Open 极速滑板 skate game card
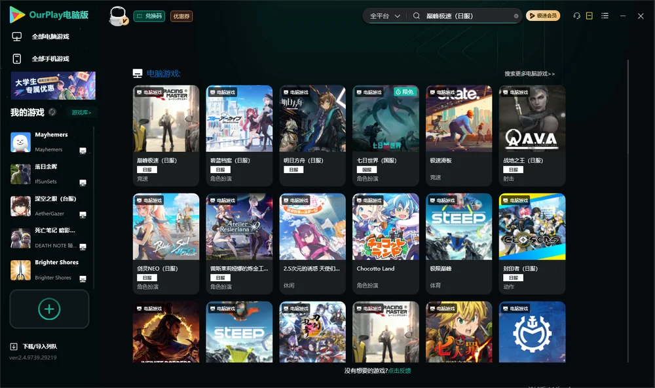Screen dimensions: 655x388 [458, 136]
